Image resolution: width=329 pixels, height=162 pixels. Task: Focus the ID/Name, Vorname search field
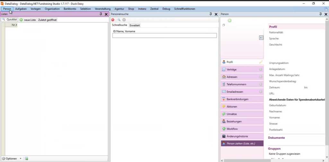(x=164, y=35)
